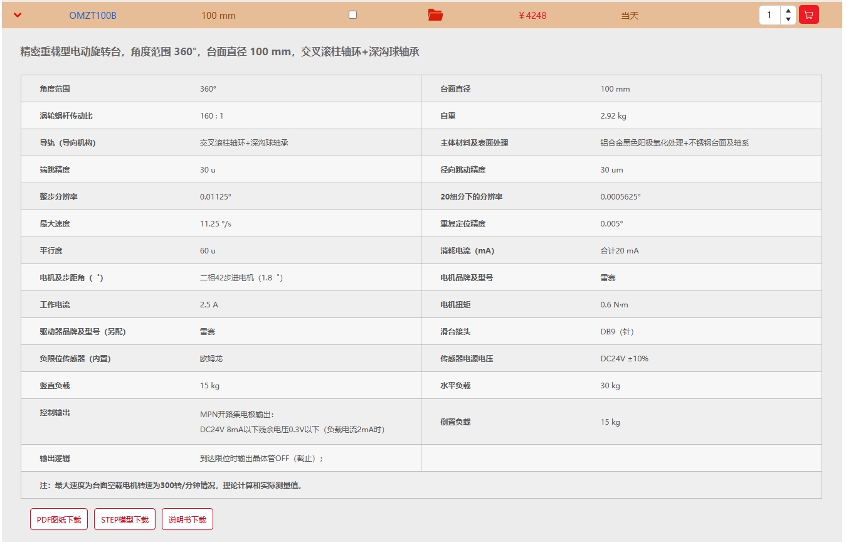Viewport: 846px width, 542px height.
Task: Open the OMZT100B product link
Action: coord(93,16)
